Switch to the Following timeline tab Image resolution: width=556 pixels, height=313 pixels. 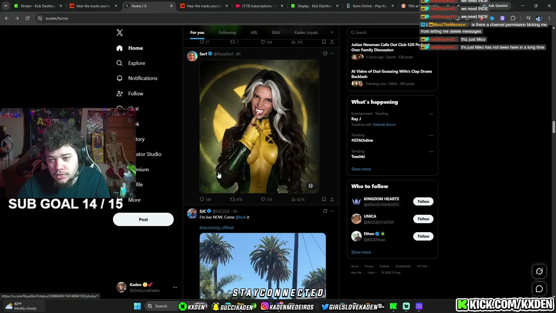pos(227,33)
